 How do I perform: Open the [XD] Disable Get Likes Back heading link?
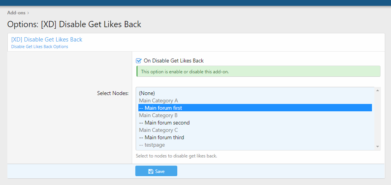click(x=47, y=40)
